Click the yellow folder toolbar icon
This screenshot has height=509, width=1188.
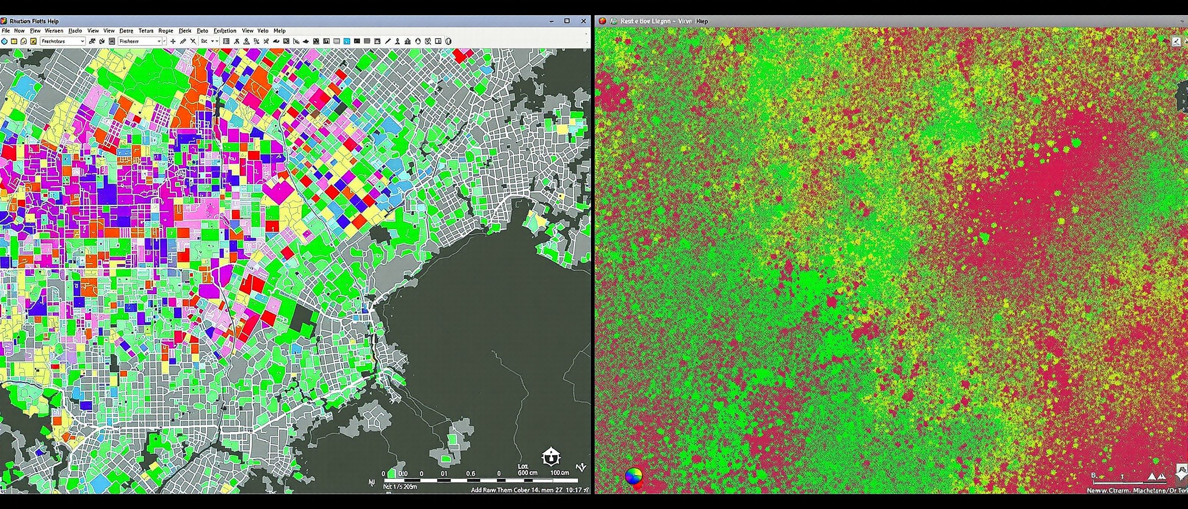(14, 42)
